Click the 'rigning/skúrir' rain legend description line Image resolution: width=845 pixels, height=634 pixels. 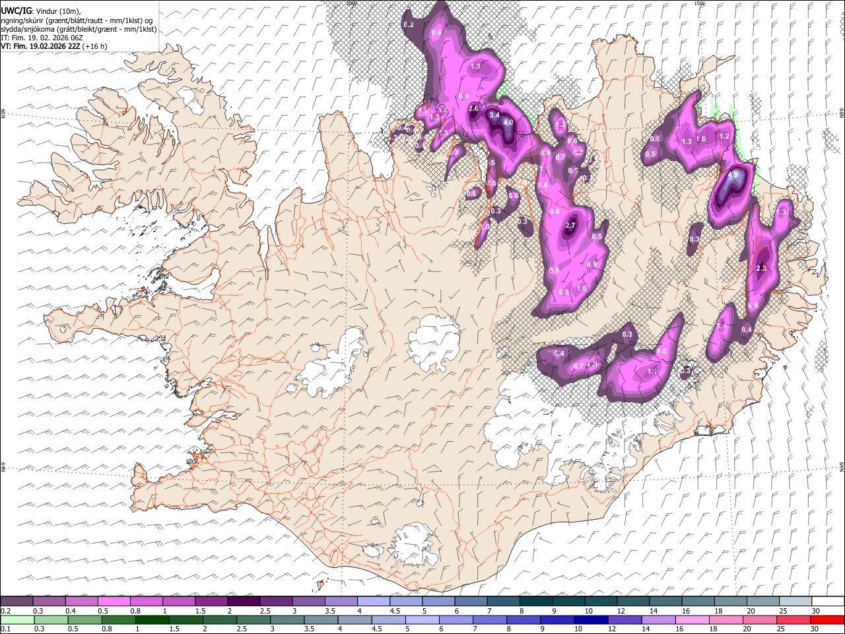pos(77,20)
